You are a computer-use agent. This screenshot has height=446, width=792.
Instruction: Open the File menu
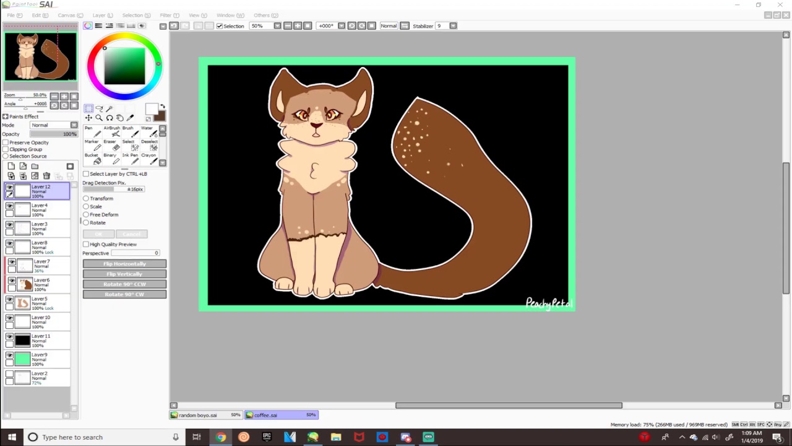[x=15, y=15]
